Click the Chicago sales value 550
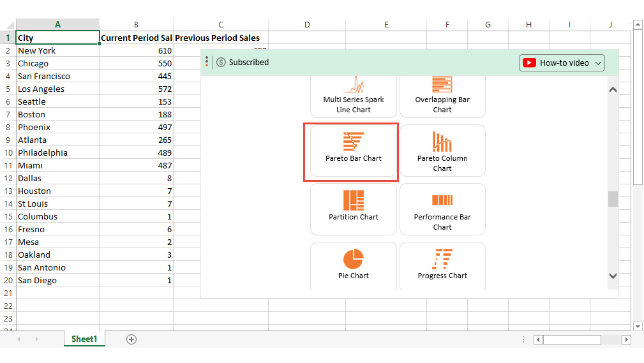Screen dimensions: 644x363 point(136,63)
